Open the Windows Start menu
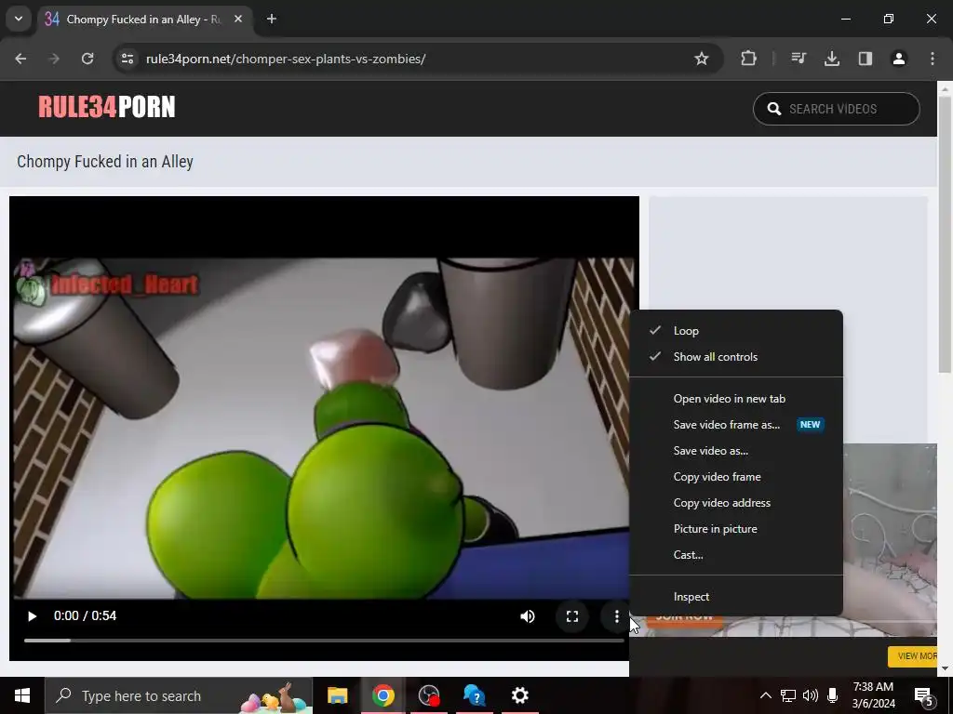The height and width of the screenshot is (714, 953). [x=22, y=695]
